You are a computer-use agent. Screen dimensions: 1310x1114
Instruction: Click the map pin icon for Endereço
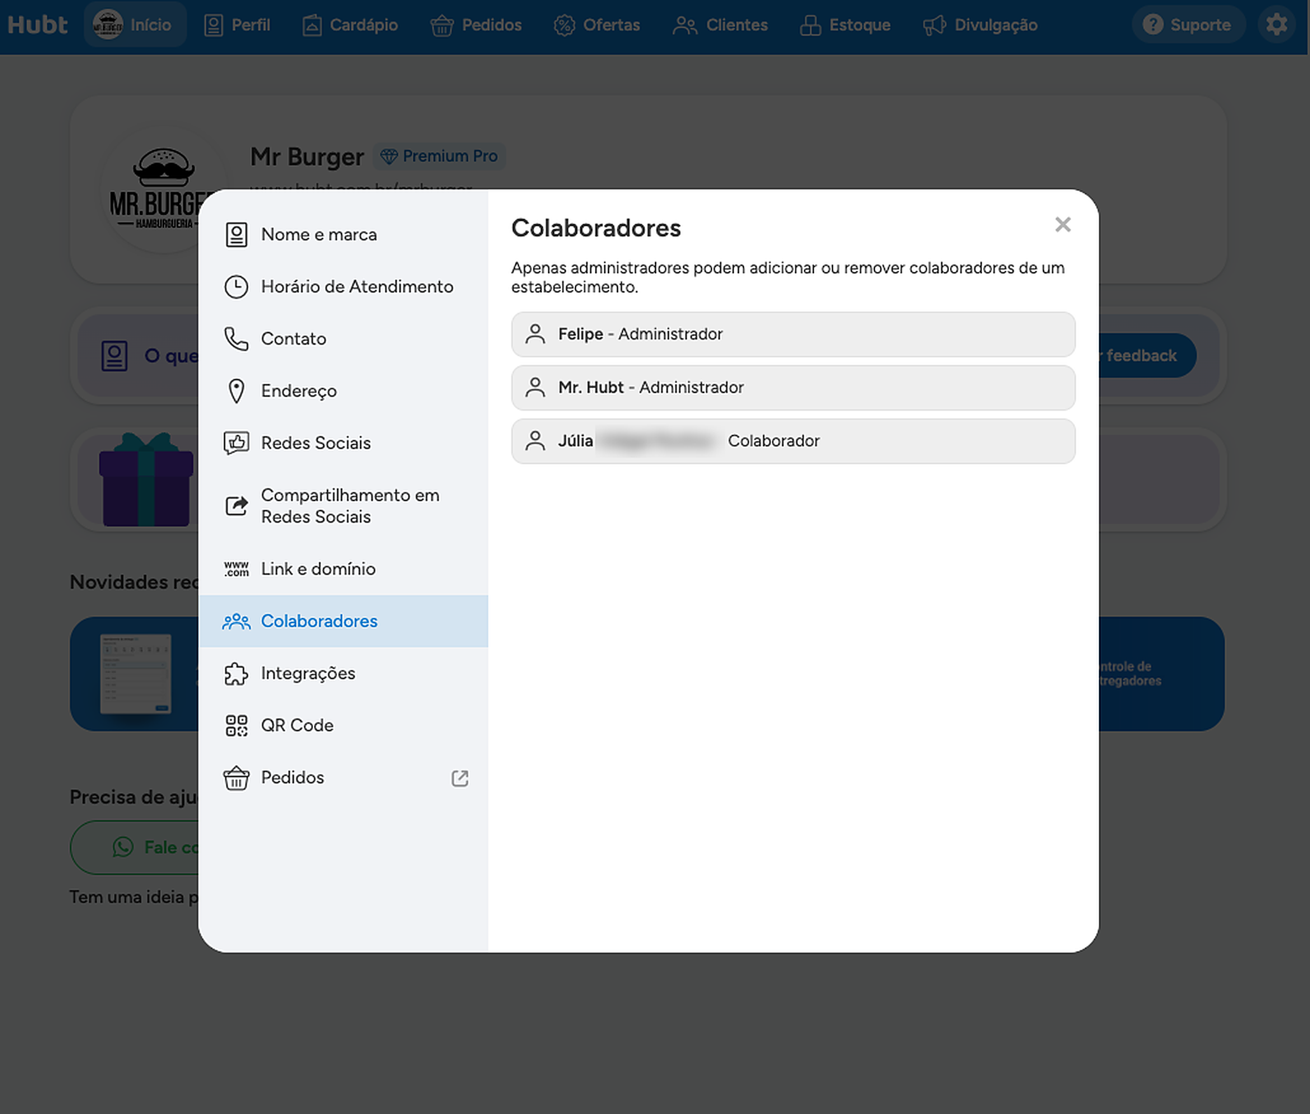coord(236,391)
